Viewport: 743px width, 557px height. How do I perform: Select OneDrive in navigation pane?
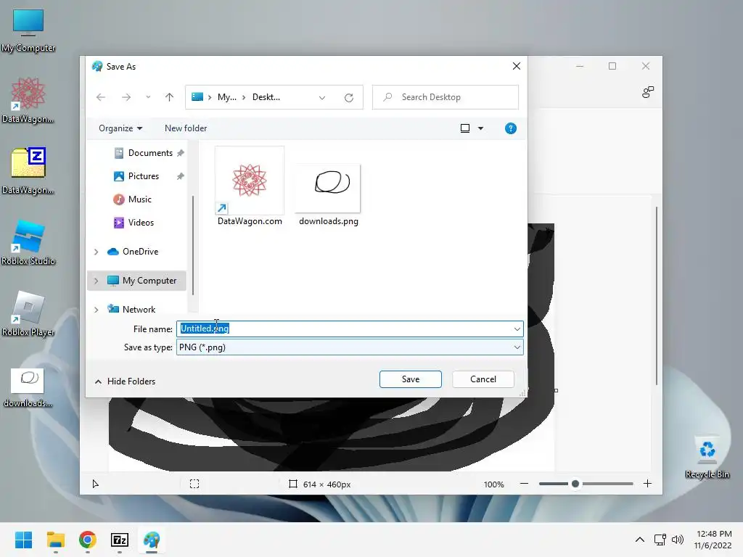(x=134, y=252)
